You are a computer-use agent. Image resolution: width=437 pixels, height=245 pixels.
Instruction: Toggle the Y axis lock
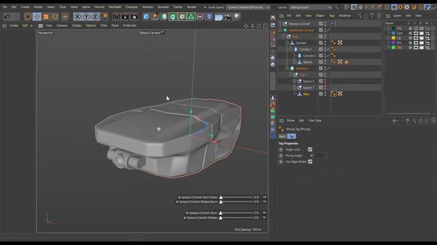tap(87, 16)
